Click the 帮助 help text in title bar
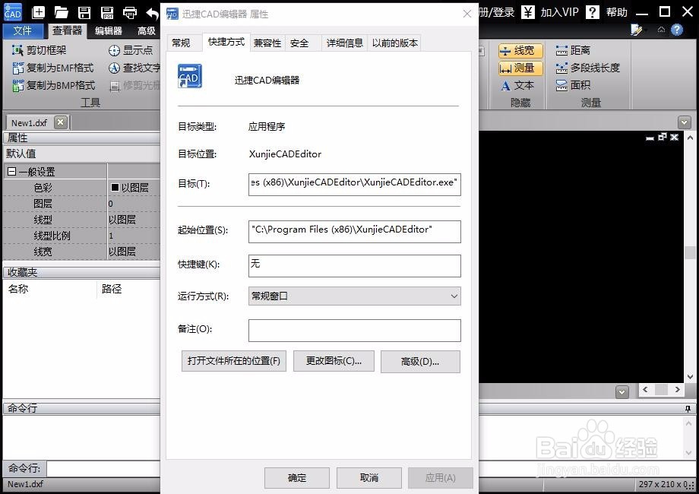This screenshot has height=494, width=699. coord(617,12)
